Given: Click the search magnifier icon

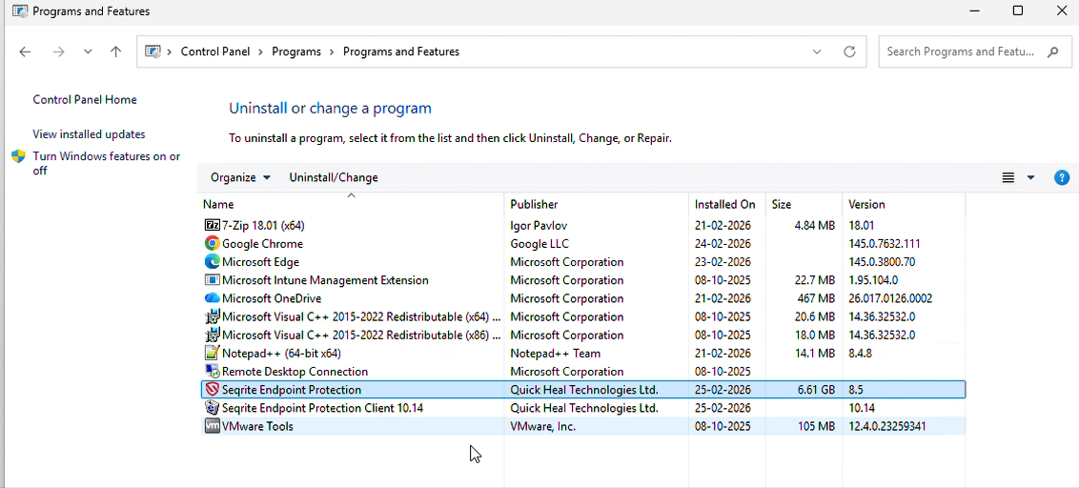Looking at the screenshot, I should (1053, 51).
